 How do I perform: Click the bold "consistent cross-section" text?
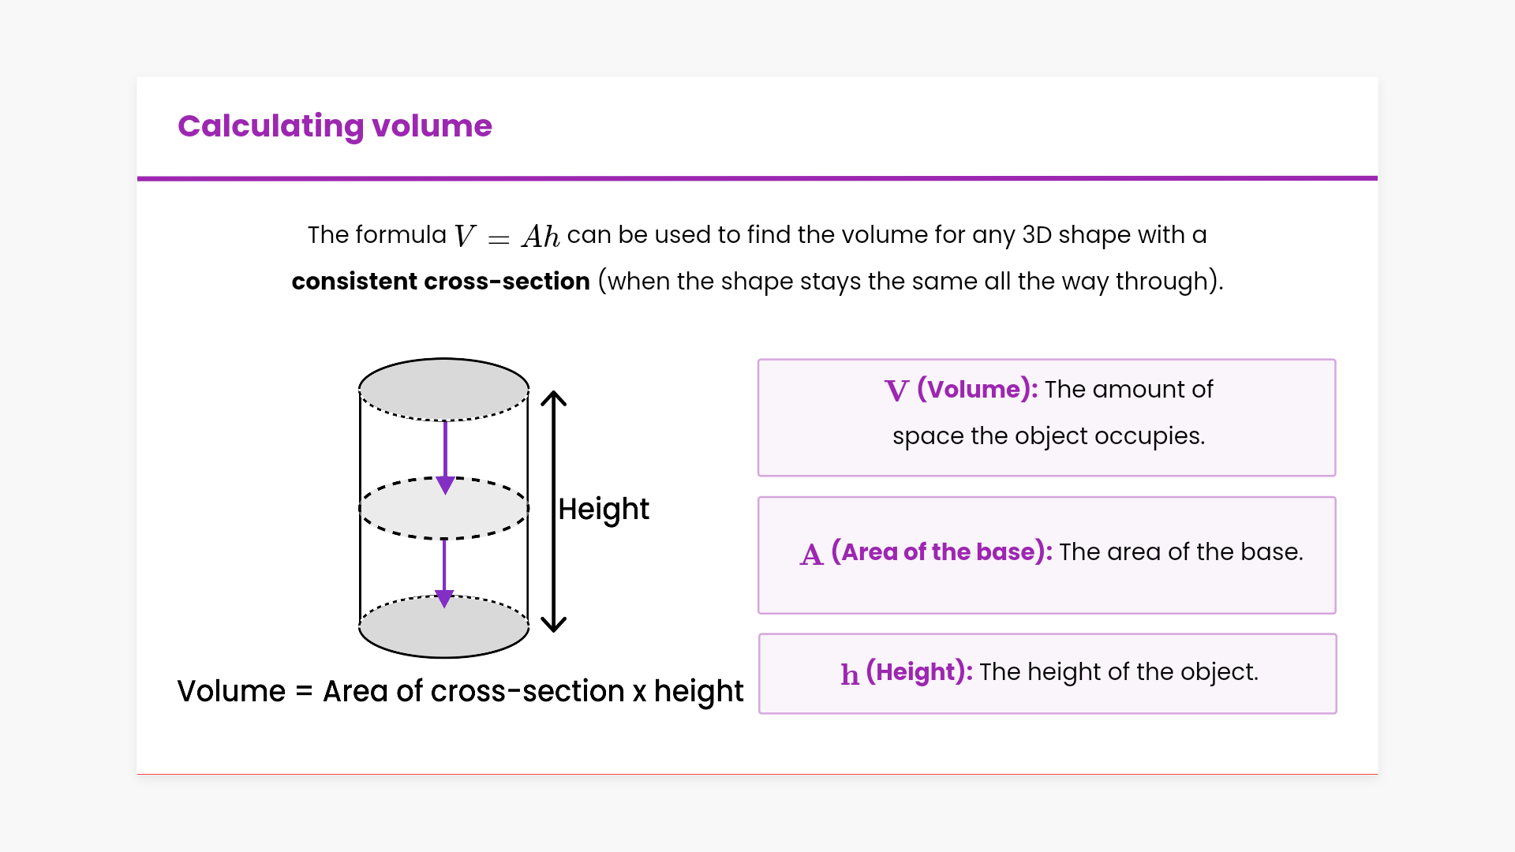pos(440,282)
